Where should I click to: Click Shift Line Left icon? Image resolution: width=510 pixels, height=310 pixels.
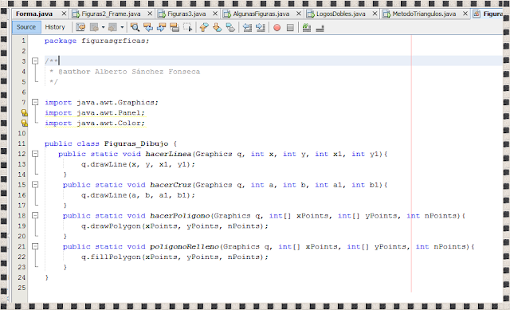(247, 27)
